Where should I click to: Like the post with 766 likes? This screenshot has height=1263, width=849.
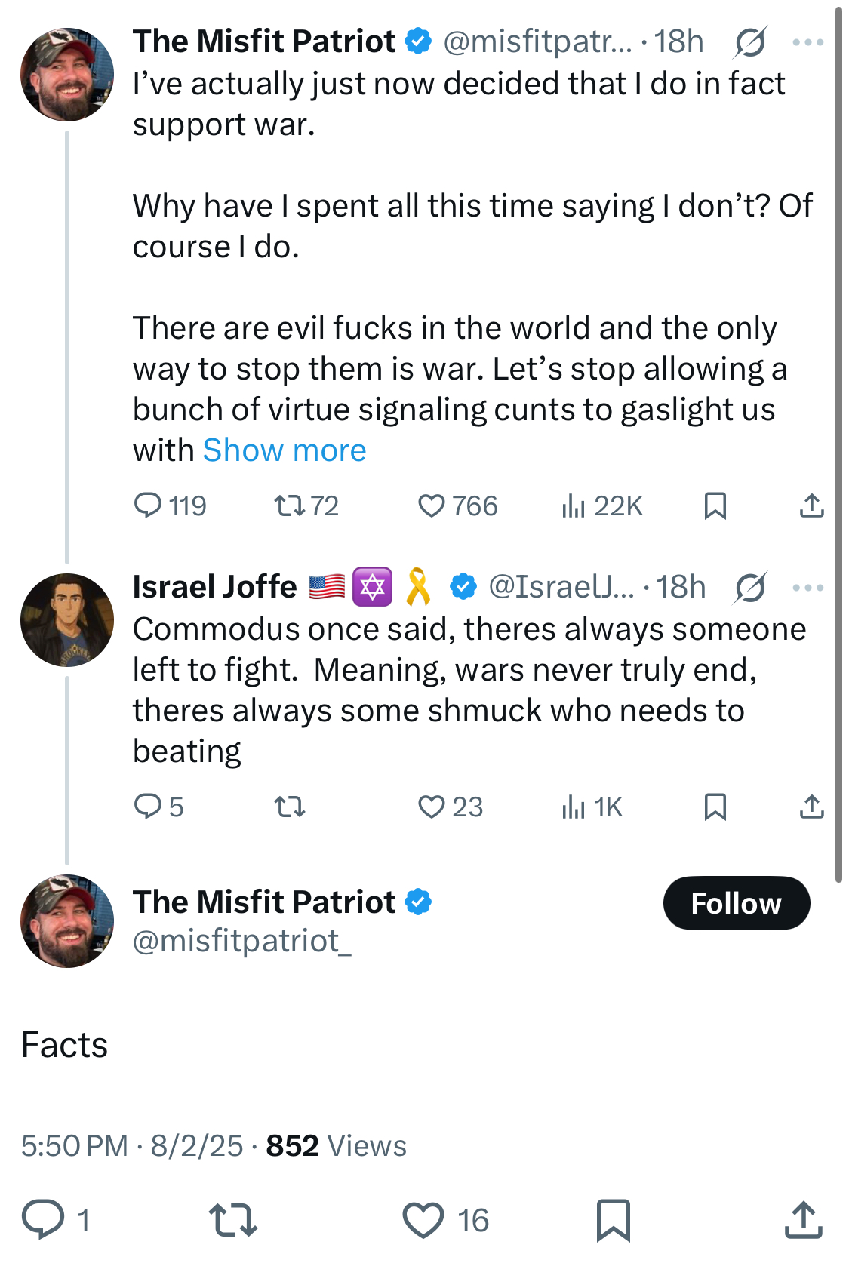tap(432, 506)
